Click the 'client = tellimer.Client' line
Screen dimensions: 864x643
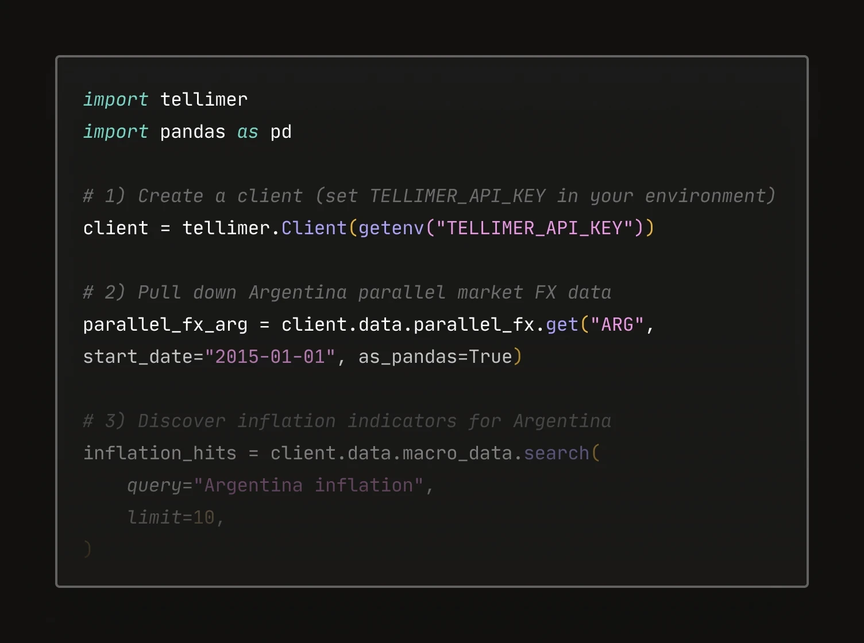(369, 228)
